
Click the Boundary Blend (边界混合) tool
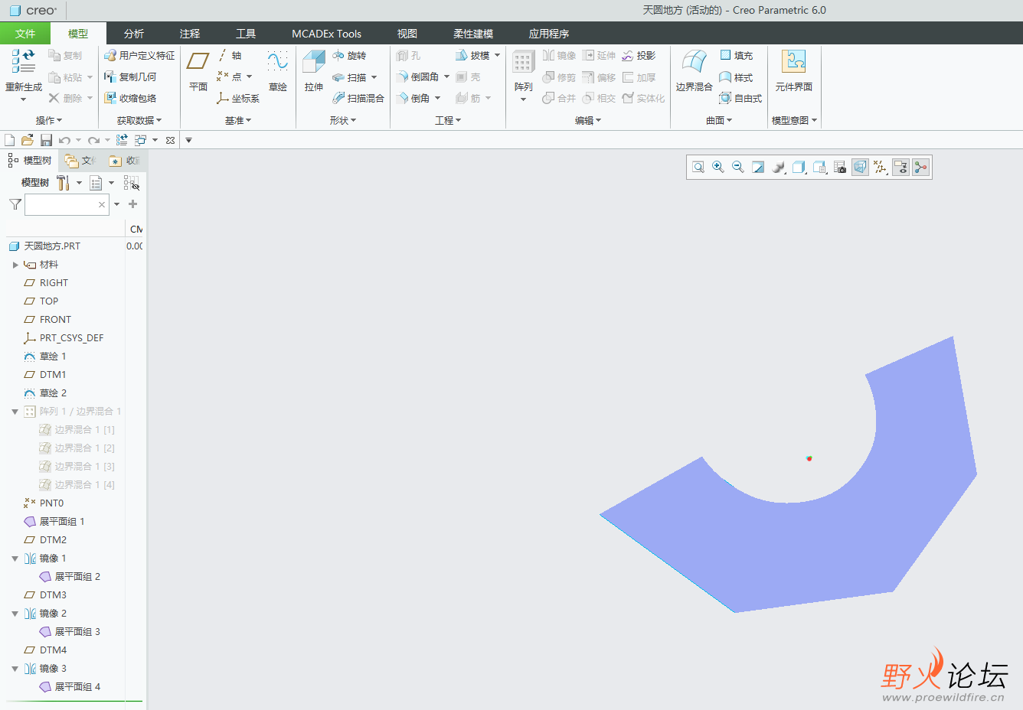click(x=694, y=70)
